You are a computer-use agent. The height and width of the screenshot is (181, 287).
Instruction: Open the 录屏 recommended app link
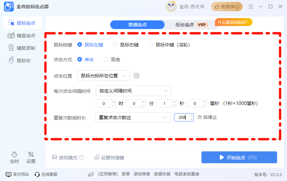[x=126, y=174]
